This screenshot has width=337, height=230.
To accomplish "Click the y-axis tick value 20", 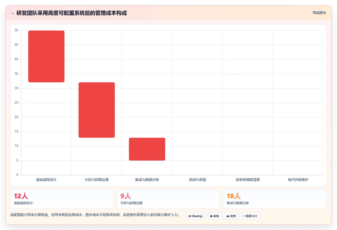I will 16,117.
